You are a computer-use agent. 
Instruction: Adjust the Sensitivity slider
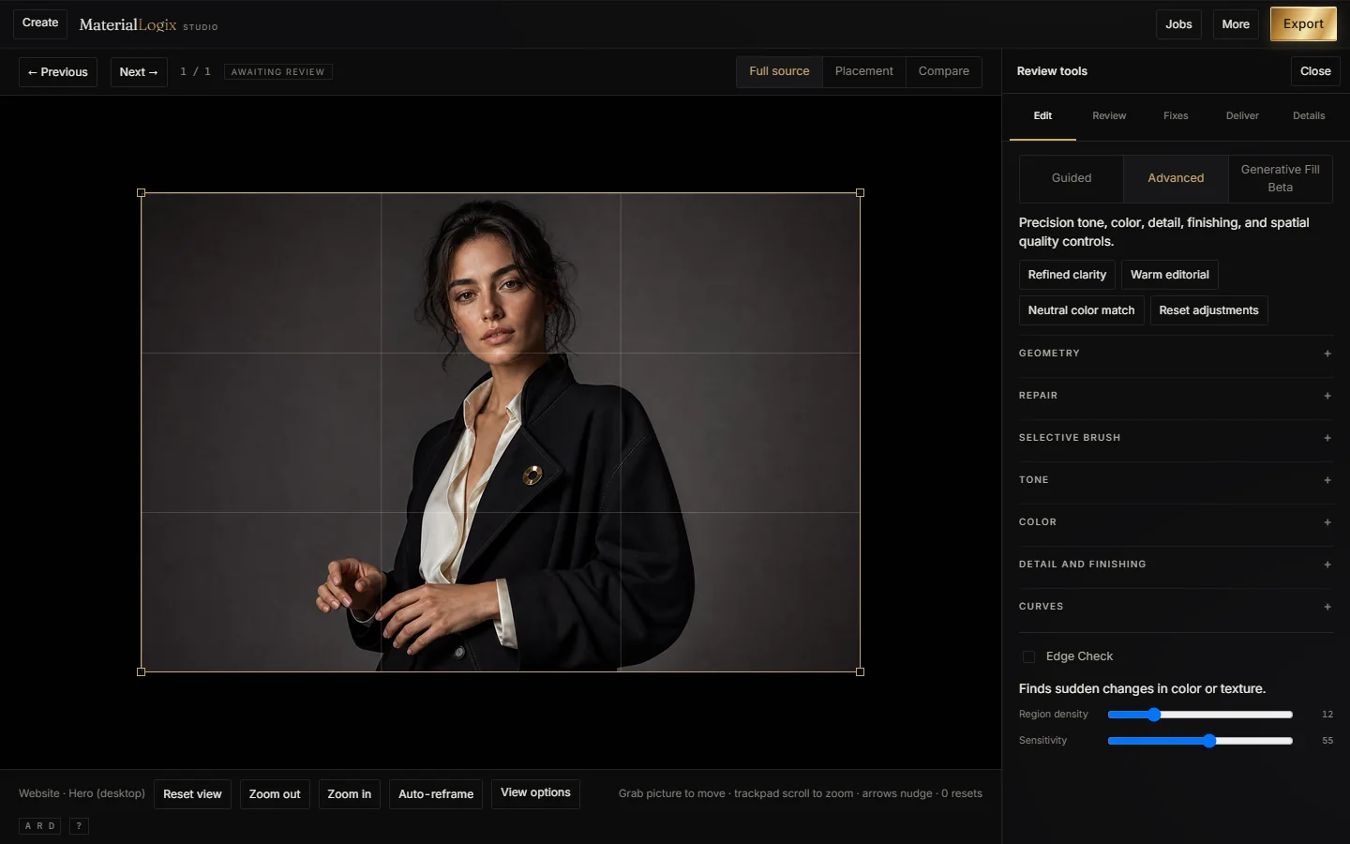coord(1200,741)
